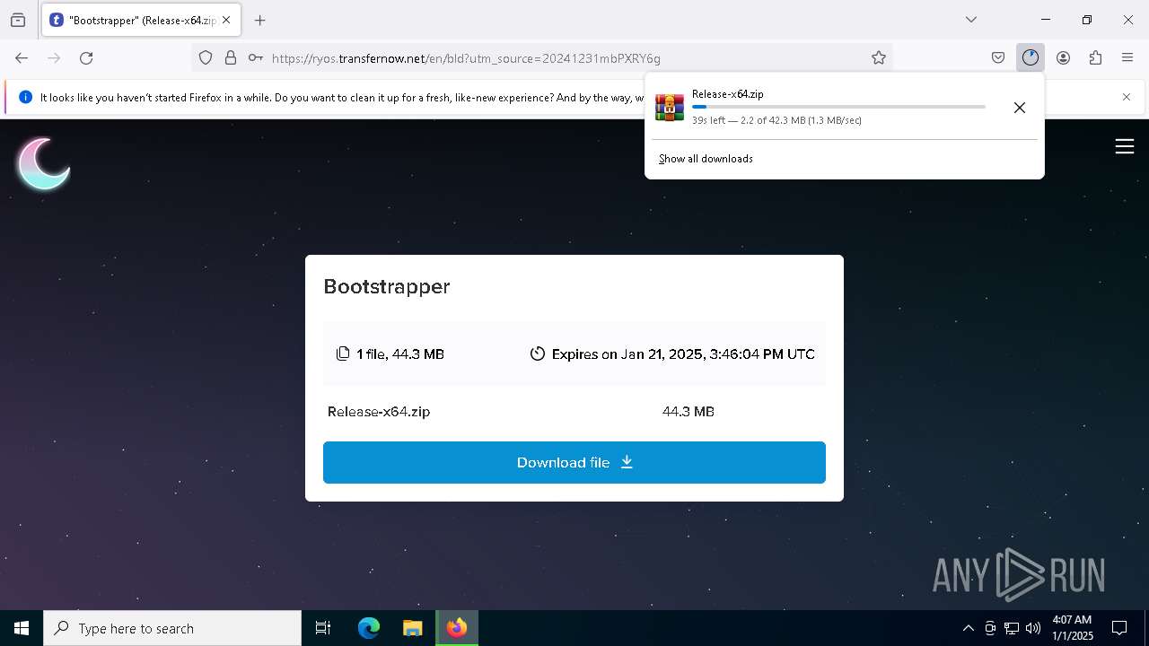Open the volume speaker control
The width and height of the screenshot is (1149, 646).
1033,628
